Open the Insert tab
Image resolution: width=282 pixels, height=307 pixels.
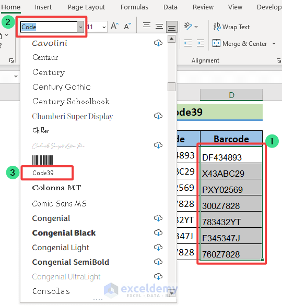[43, 7]
